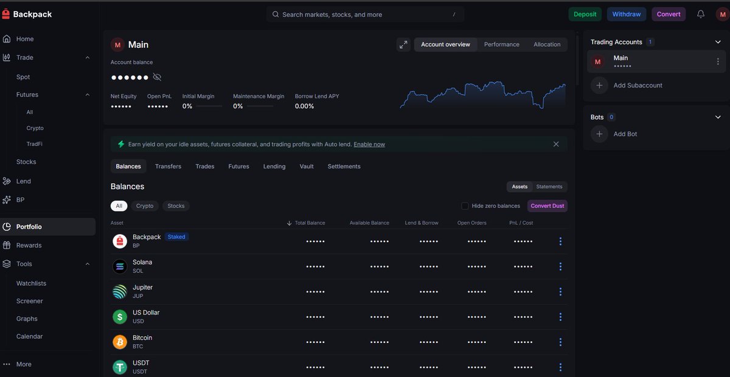Switch to the Performance tab
The height and width of the screenshot is (377, 730).
point(502,44)
